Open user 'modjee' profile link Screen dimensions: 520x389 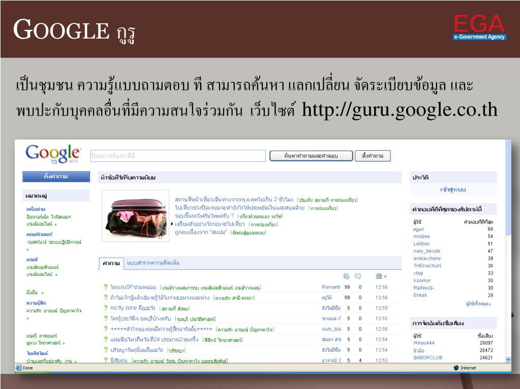tap(421, 236)
